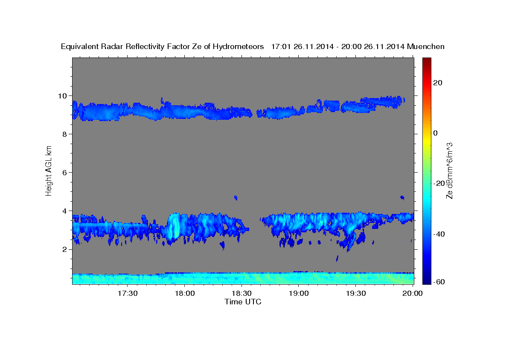This screenshot has width=512, height=341.
Task: Click the 'Time UTC' axis label
Action: [243, 302]
